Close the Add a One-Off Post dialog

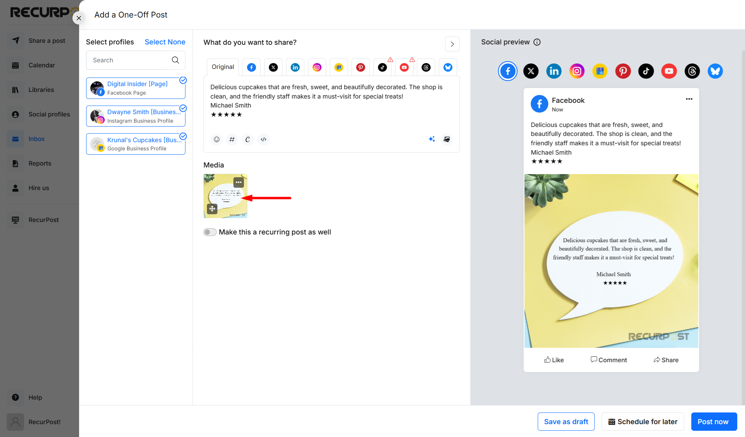79,18
